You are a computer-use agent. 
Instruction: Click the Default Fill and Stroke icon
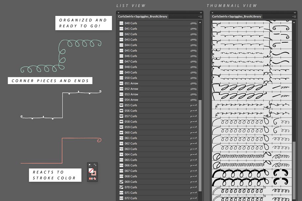click(x=90, y=165)
